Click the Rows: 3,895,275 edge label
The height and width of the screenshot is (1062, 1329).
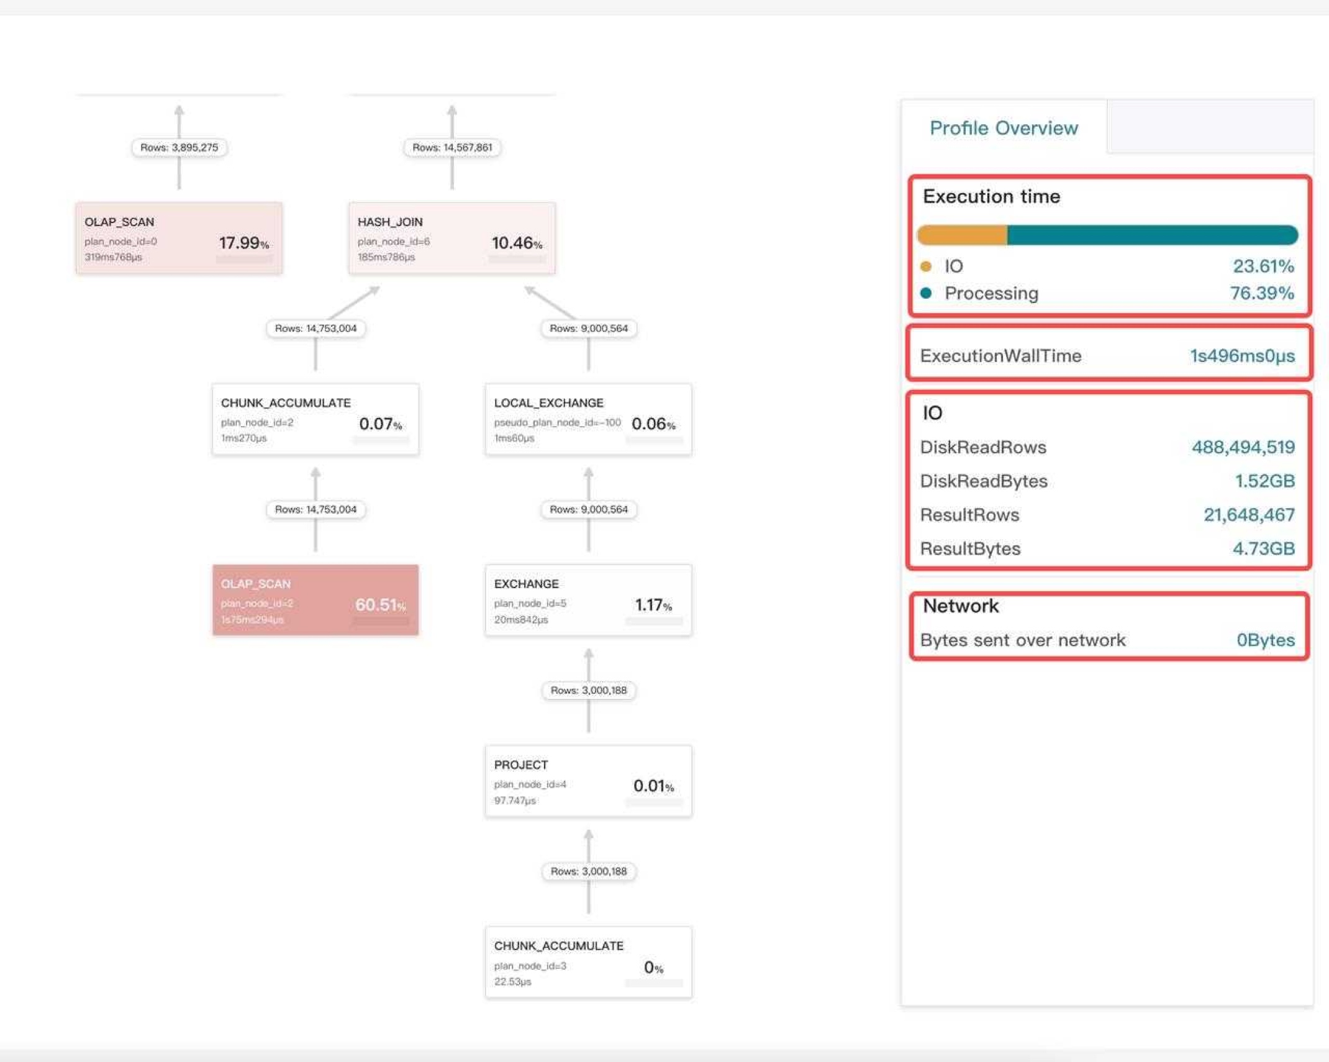coord(179,148)
